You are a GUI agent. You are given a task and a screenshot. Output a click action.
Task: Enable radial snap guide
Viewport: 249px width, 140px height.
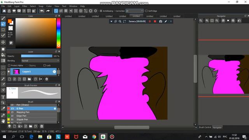coord(76,11)
